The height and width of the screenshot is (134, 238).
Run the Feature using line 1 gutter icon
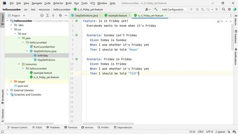coord(77,21)
